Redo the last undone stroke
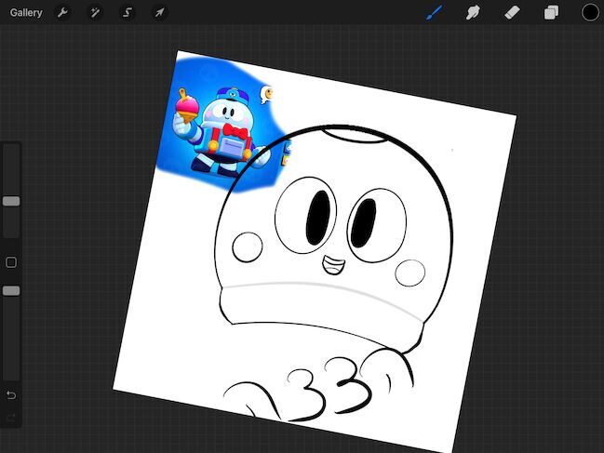This screenshot has height=453, width=604. tap(11, 418)
